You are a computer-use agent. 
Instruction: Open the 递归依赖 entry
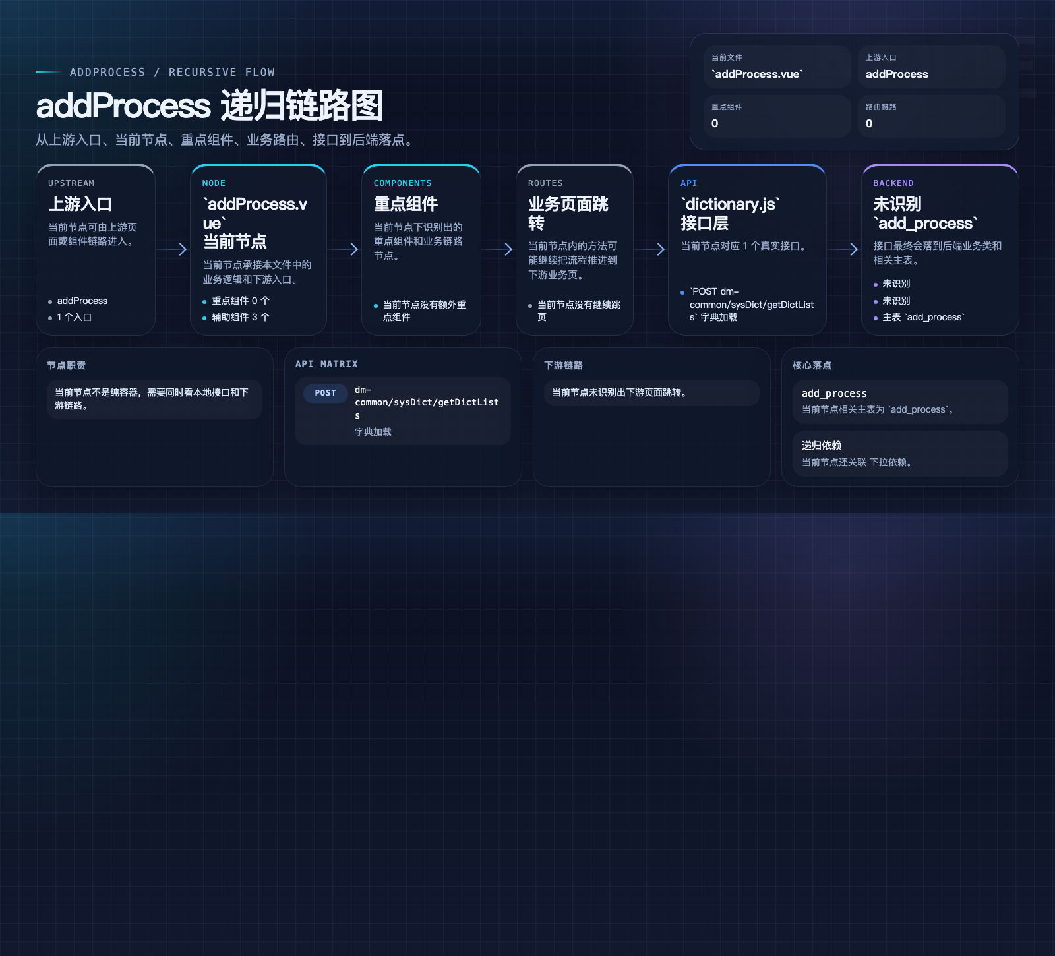tap(900, 454)
